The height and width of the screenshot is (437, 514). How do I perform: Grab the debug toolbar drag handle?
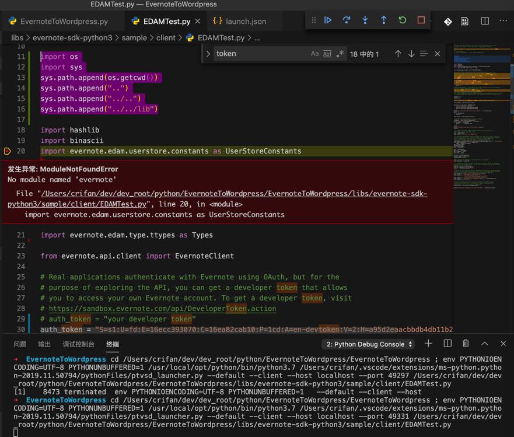[x=314, y=20]
